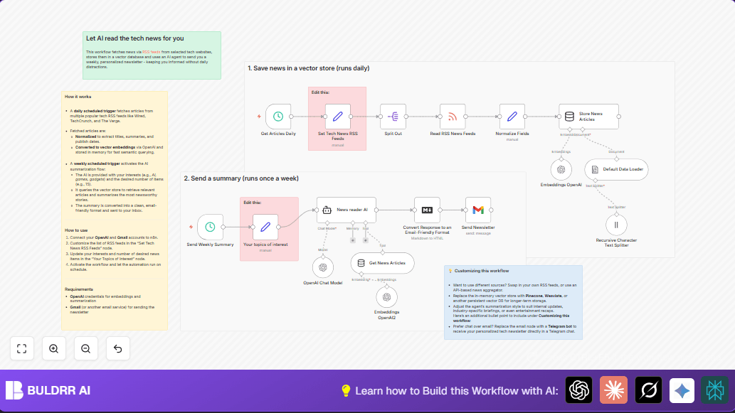Open the News reader AI agent node
This screenshot has width=735, height=413.
click(347, 210)
